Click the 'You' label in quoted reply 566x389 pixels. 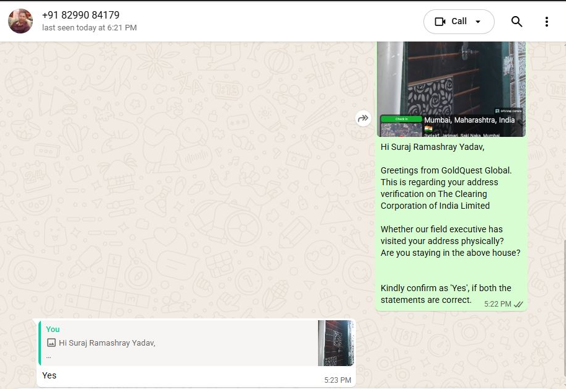pos(53,330)
